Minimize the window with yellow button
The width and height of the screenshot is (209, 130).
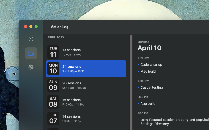click(31, 27)
